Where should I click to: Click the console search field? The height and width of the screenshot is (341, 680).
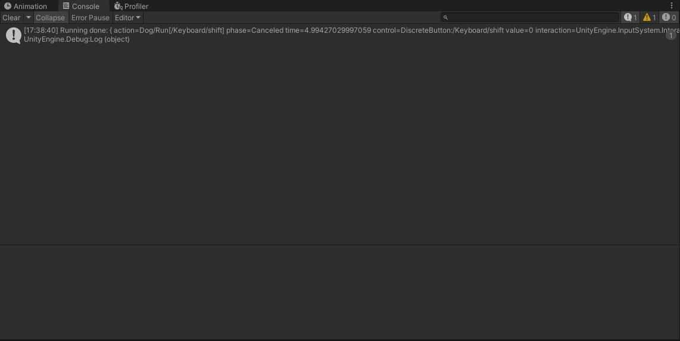[x=530, y=17]
